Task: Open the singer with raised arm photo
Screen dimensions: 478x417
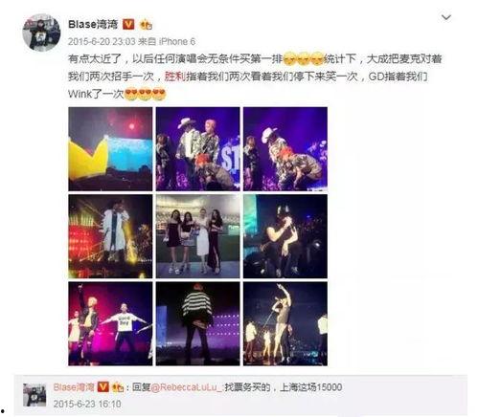Action: [x=285, y=323]
